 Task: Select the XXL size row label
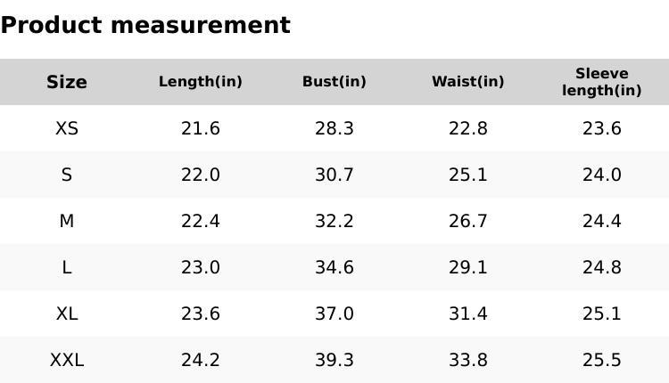(67, 360)
